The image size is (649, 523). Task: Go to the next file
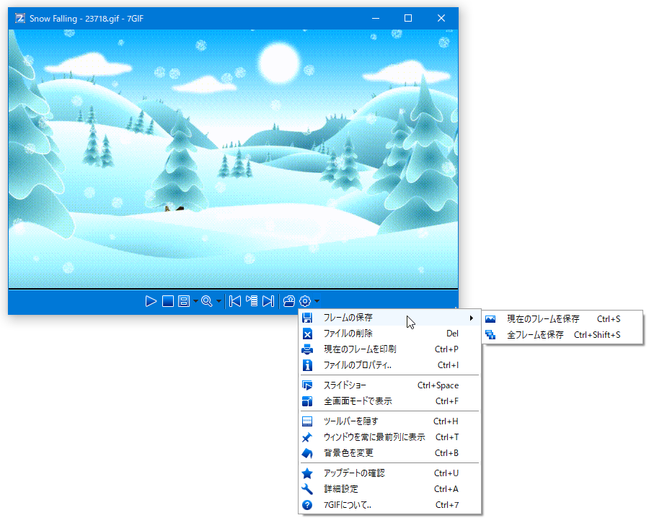pos(268,301)
